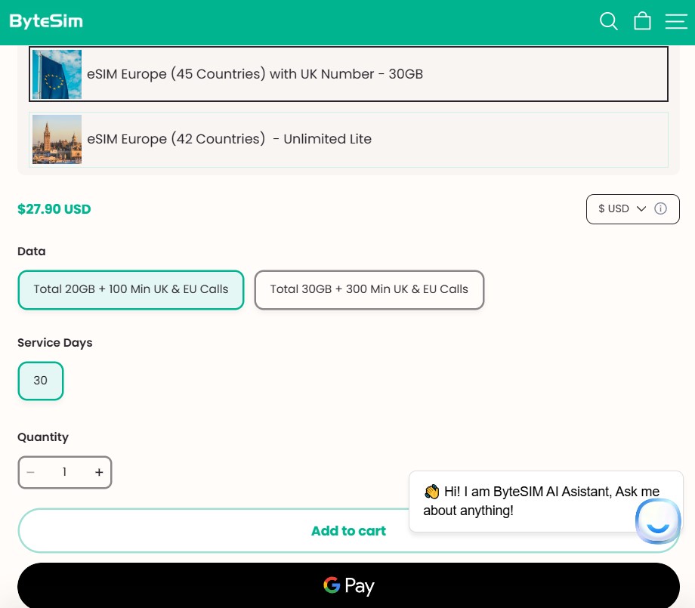Open the hamburger navigation menu
Image resolution: width=695 pixels, height=608 pixels.
coord(675,21)
